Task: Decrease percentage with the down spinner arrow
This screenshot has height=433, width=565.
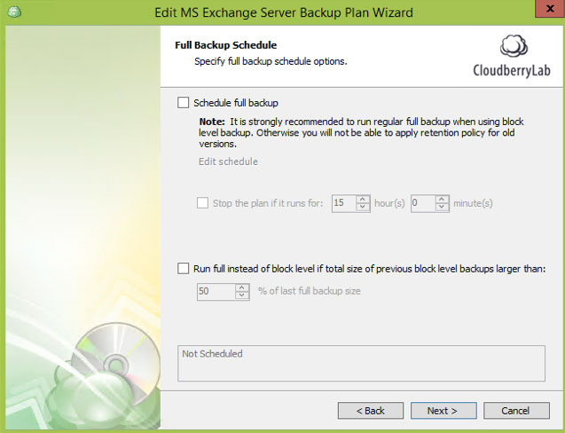Action: click(x=242, y=295)
